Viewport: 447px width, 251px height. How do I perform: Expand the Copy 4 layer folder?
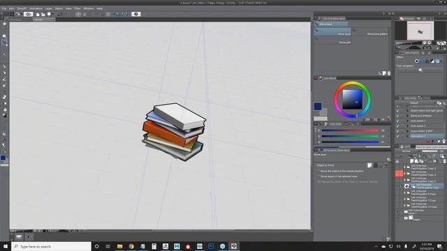405,180
